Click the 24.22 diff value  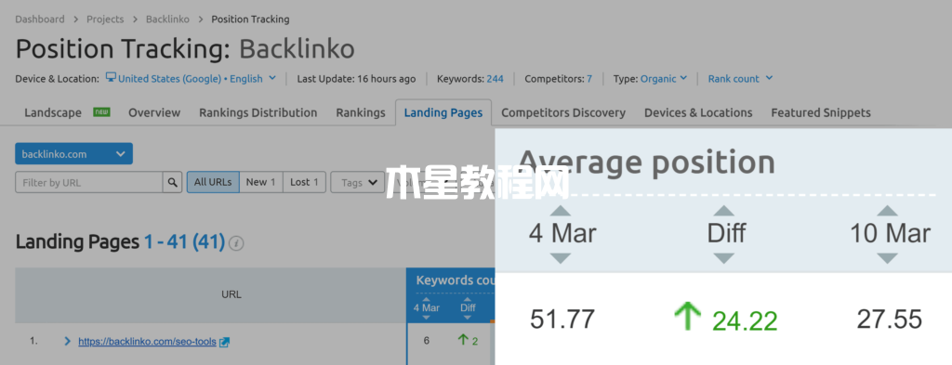tap(745, 321)
